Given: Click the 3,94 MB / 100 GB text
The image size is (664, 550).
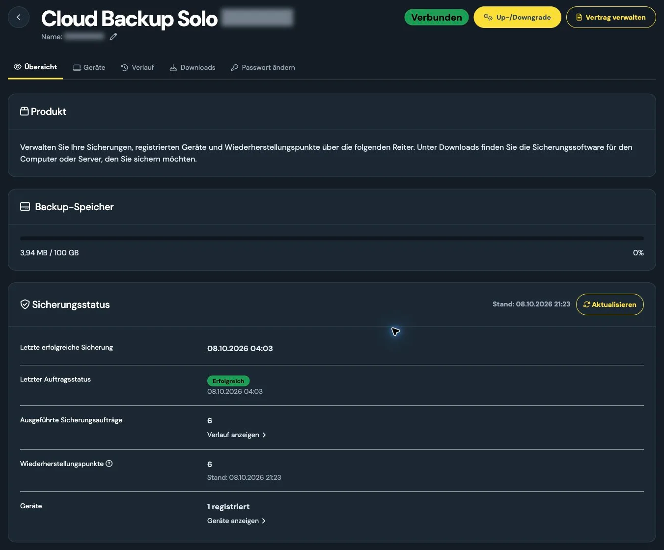Looking at the screenshot, I should pyautogui.click(x=49, y=252).
